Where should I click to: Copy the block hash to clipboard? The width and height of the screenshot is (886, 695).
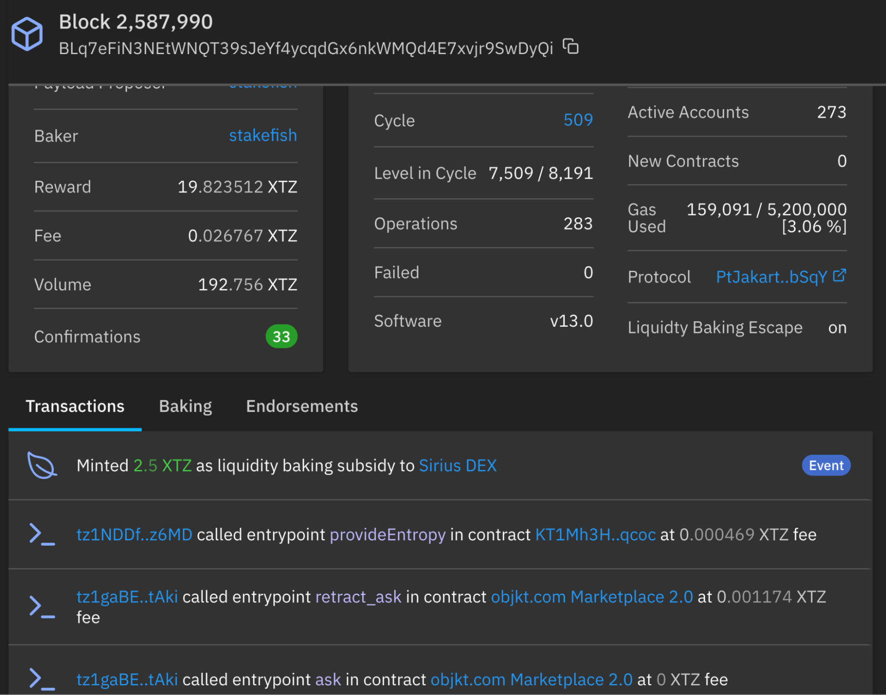pos(570,47)
